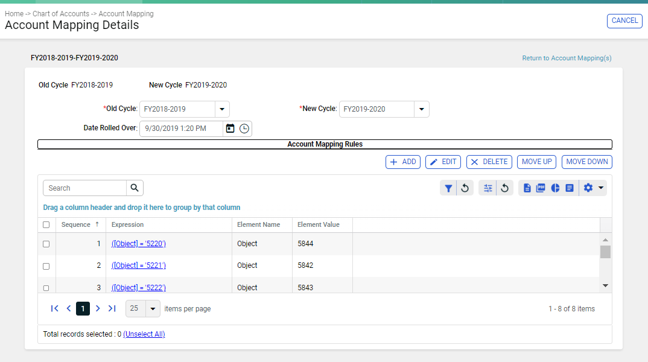Viewport: 648px width, 362px height.
Task: Go to last page of grid
Action: pos(112,308)
